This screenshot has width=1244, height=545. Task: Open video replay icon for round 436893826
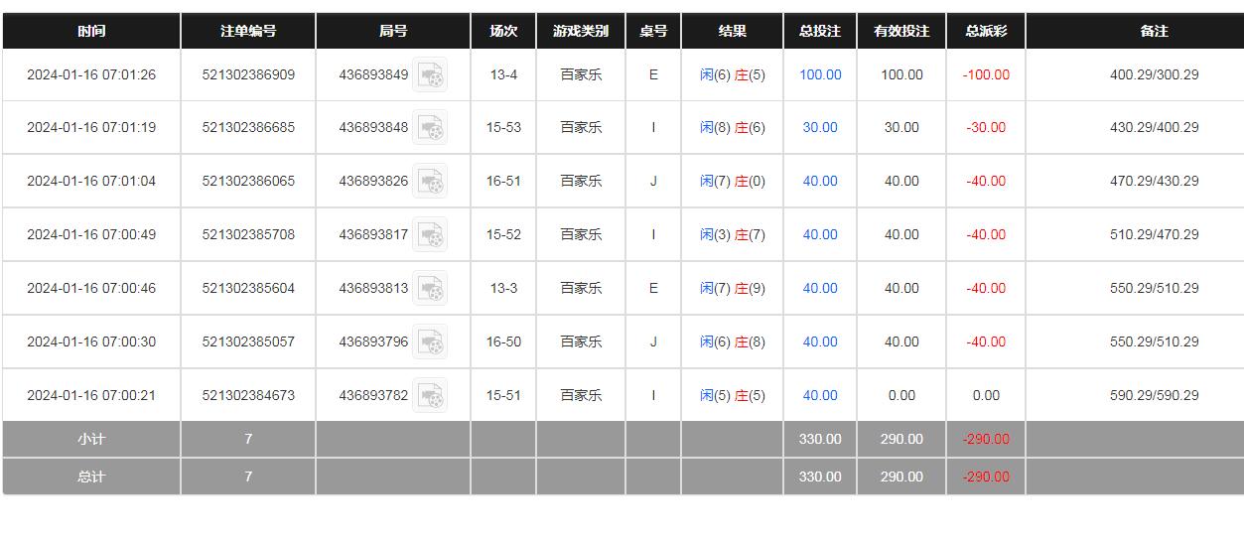point(430,182)
